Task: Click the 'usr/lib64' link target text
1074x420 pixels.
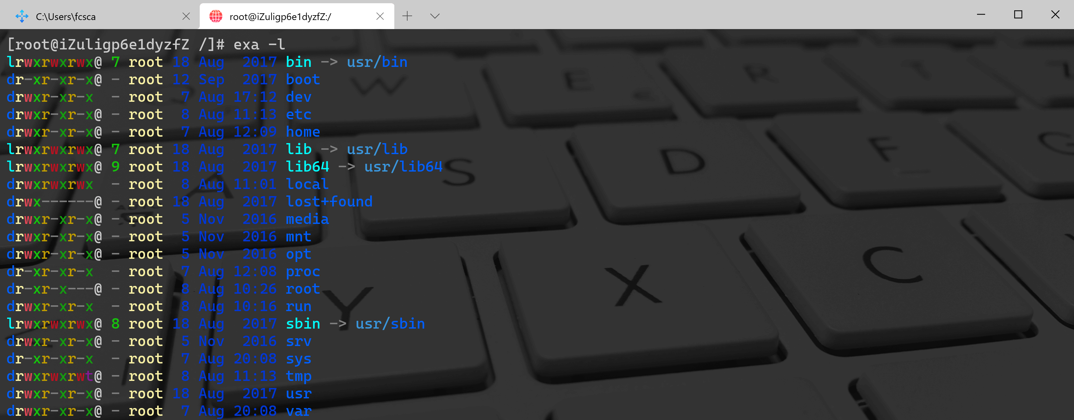Action: 403,167
